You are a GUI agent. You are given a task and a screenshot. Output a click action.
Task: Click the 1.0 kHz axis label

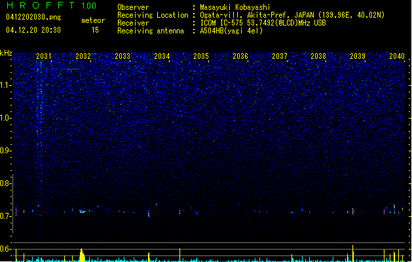point(5,118)
